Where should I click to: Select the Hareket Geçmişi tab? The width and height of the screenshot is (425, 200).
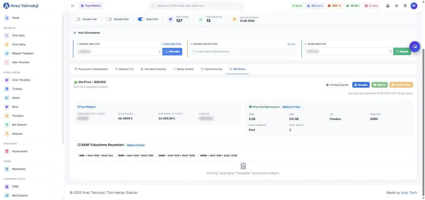tap(153, 69)
